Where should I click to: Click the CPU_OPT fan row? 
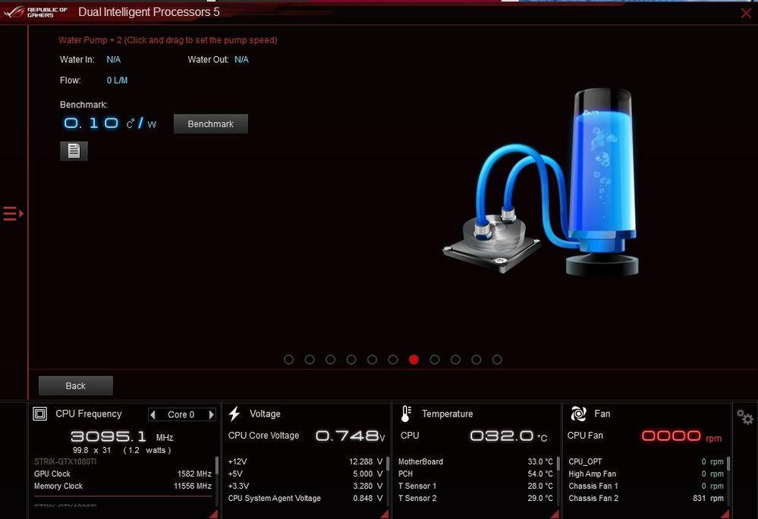646,462
